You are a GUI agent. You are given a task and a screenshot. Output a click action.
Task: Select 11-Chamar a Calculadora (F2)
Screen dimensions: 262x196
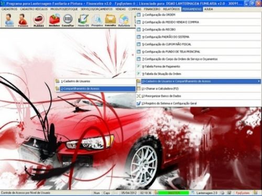point(199,89)
